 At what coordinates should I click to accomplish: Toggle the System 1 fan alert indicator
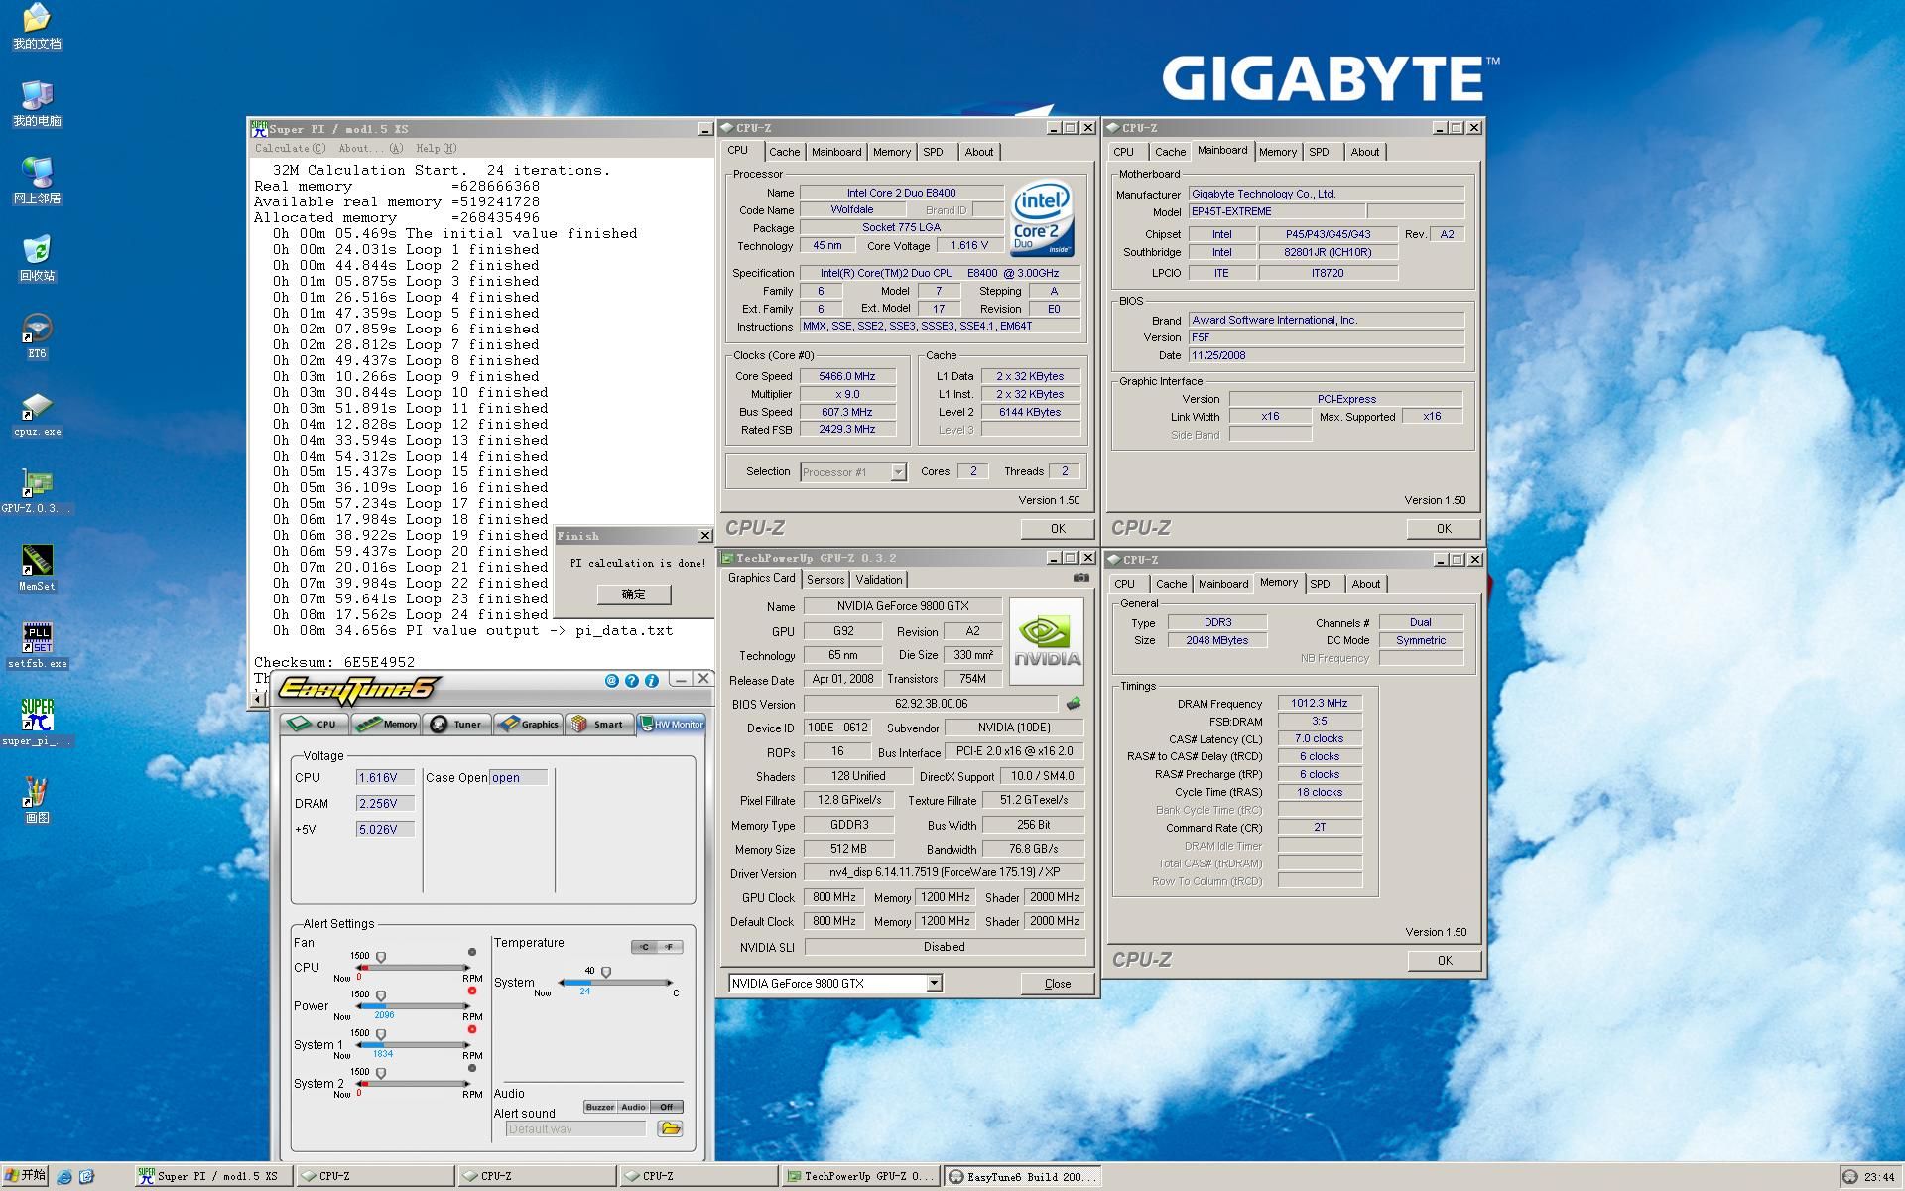(472, 1029)
